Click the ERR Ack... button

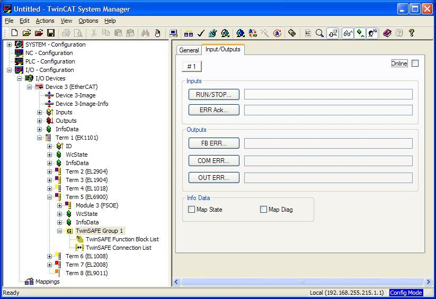214,110
